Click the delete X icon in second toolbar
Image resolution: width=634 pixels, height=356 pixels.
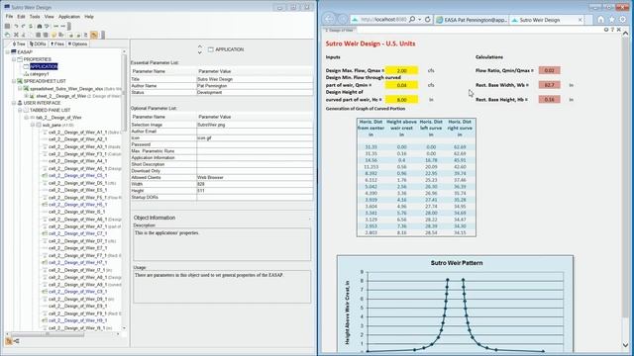[x=16, y=36]
